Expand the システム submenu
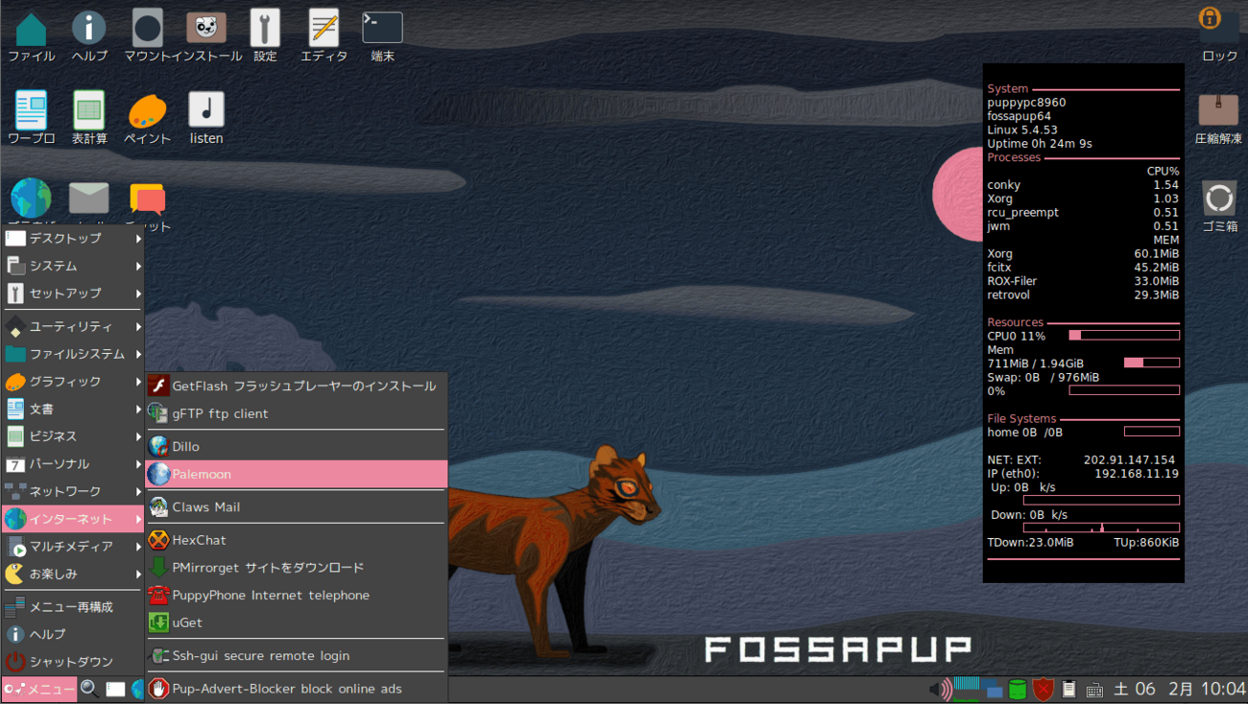Screen dimensions: 1248x704 [x=73, y=266]
